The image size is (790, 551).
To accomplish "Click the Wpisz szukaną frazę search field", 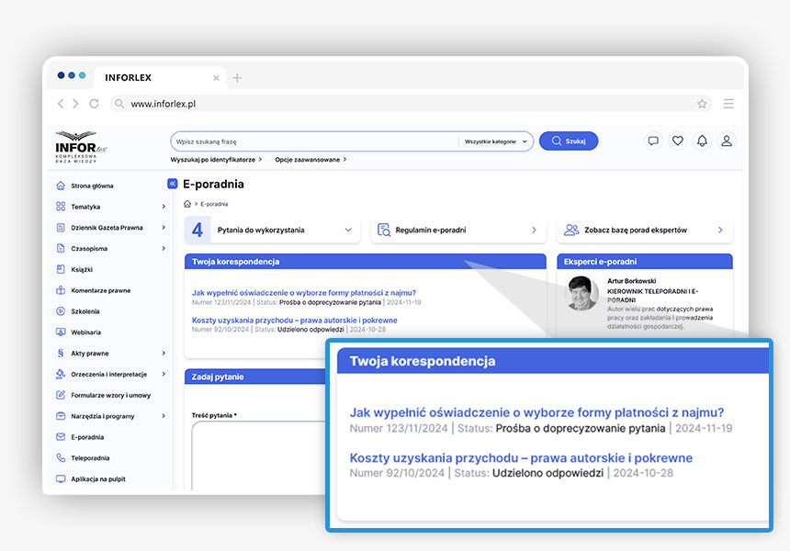I will 312,141.
